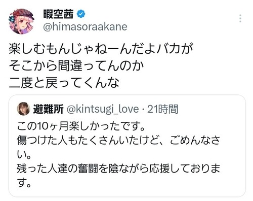Open the three-dot more options menu

tap(240, 18)
